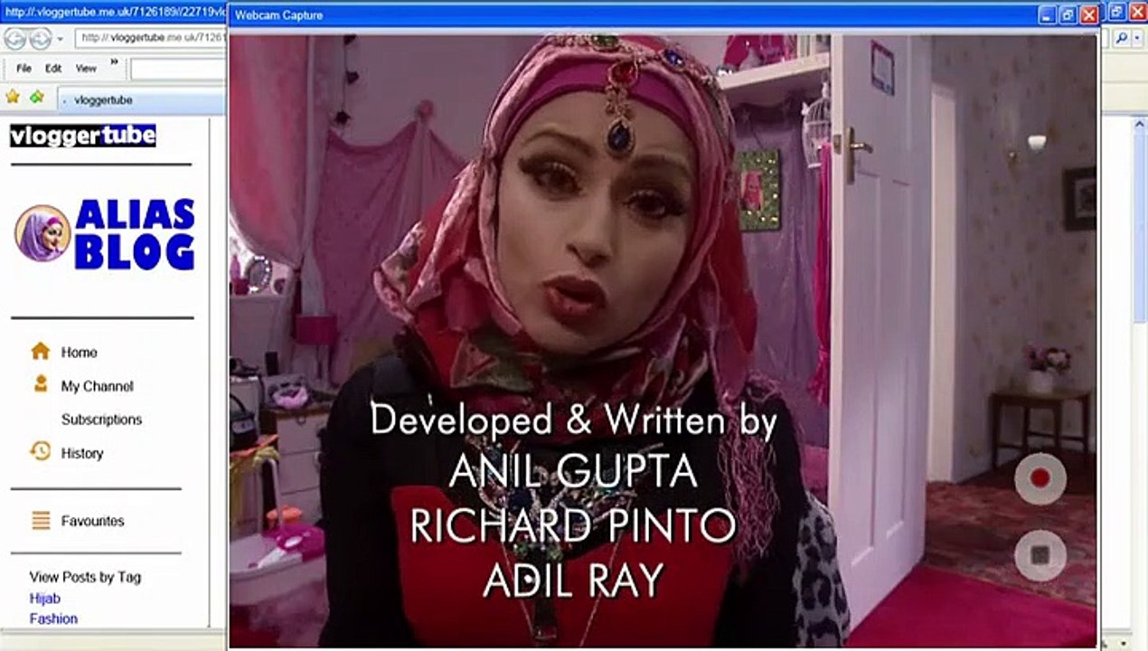1148x651 pixels.
Task: Open the search options dropdown arrow
Action: 1137,38
